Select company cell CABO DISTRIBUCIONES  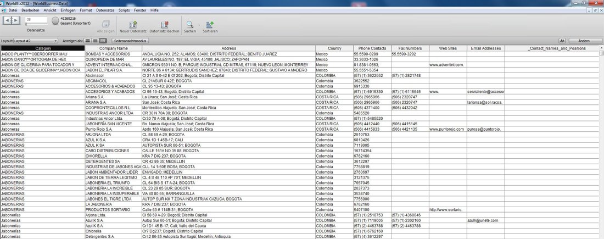tap(113, 151)
